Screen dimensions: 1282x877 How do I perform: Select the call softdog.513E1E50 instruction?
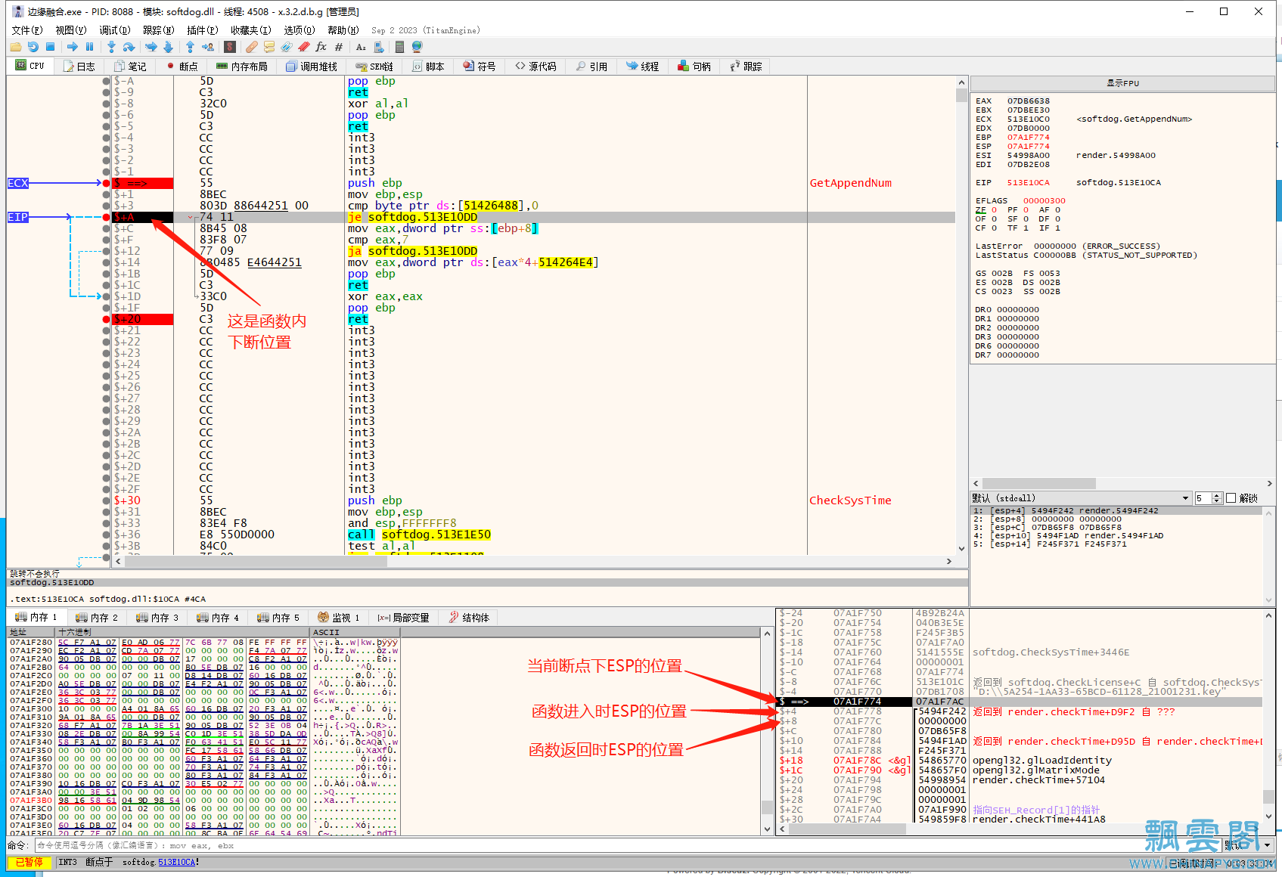[419, 535]
